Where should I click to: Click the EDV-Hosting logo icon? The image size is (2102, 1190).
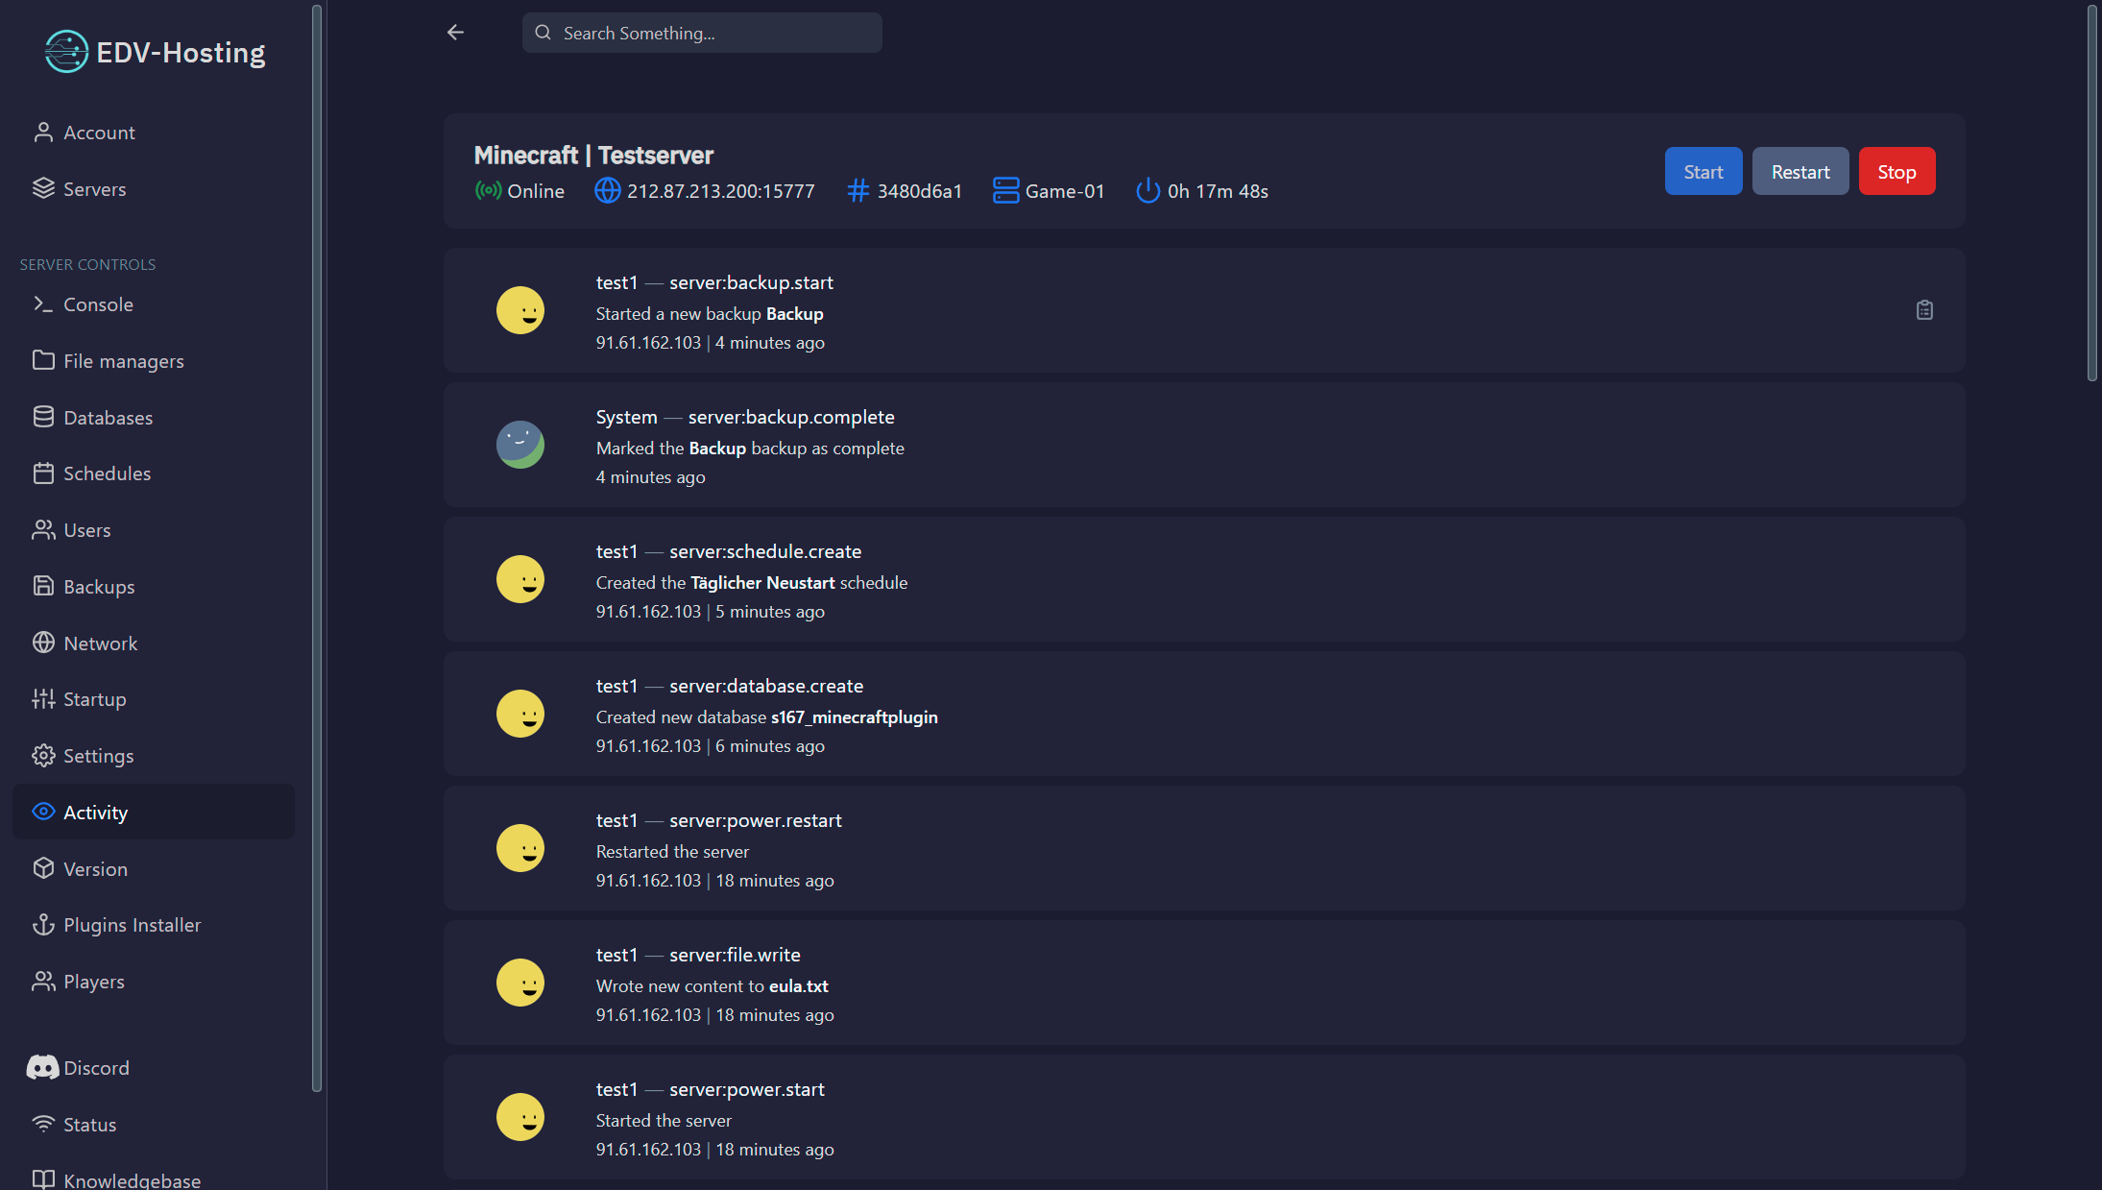[x=66, y=52]
